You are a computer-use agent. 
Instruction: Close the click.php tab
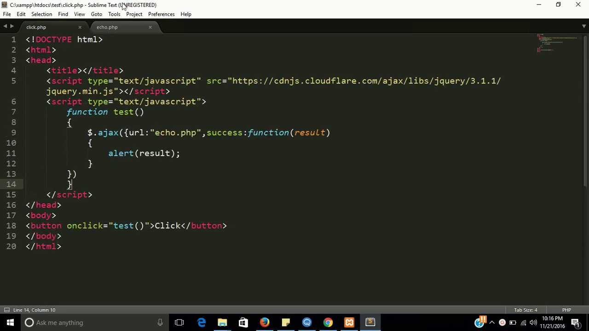tap(80, 27)
